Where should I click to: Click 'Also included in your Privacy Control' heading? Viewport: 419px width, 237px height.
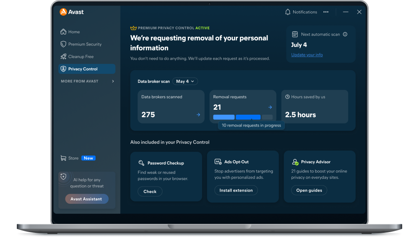point(170,142)
